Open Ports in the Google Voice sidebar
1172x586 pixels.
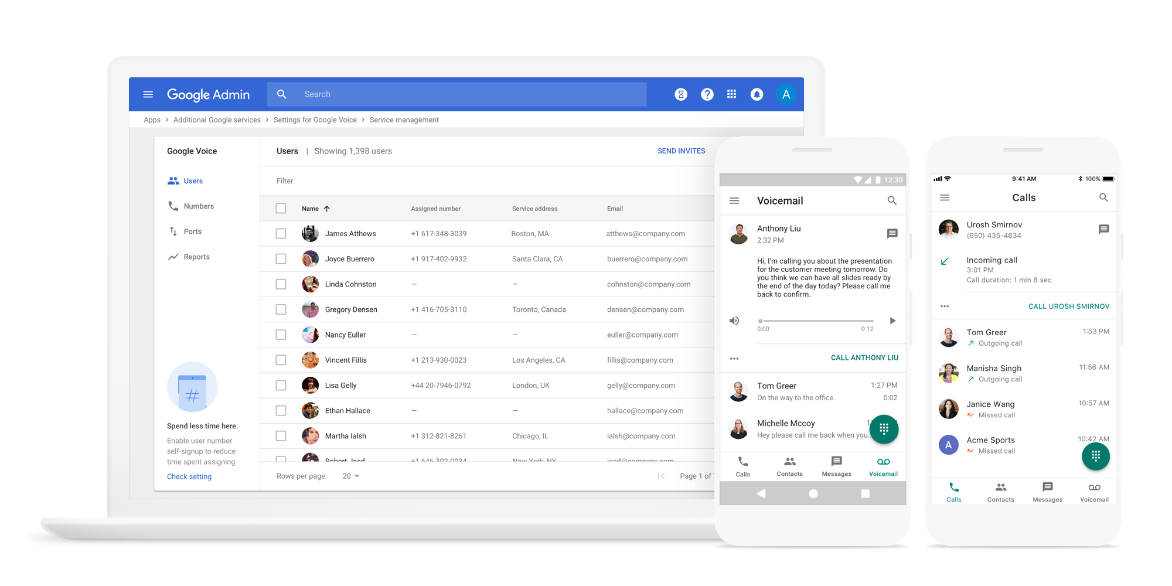(185, 231)
